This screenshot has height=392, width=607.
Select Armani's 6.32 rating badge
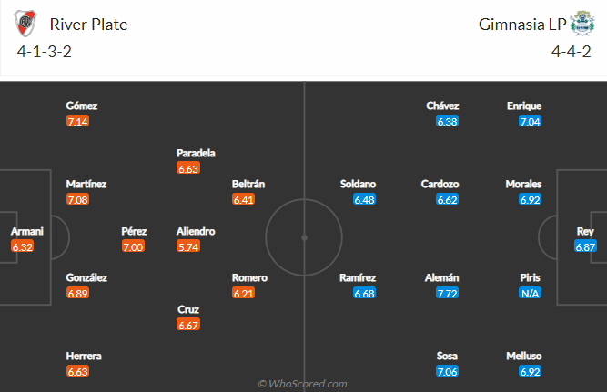pyautogui.click(x=22, y=246)
